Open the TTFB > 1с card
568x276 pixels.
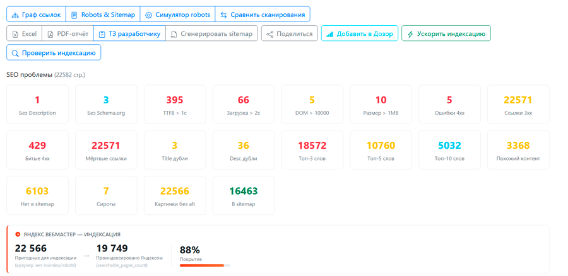click(175, 104)
